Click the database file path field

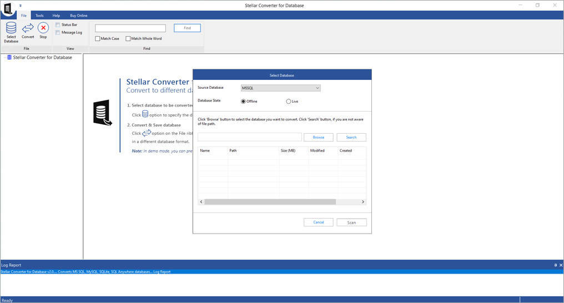(250, 137)
